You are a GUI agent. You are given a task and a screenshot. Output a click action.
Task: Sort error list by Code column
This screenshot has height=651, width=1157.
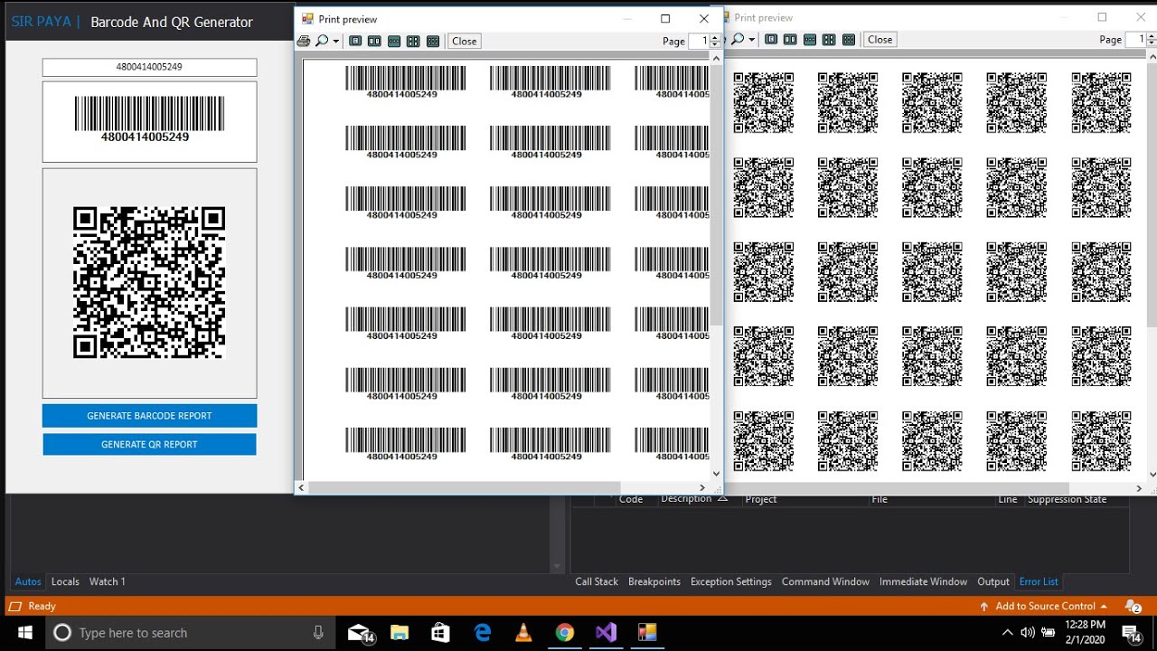[x=631, y=499]
